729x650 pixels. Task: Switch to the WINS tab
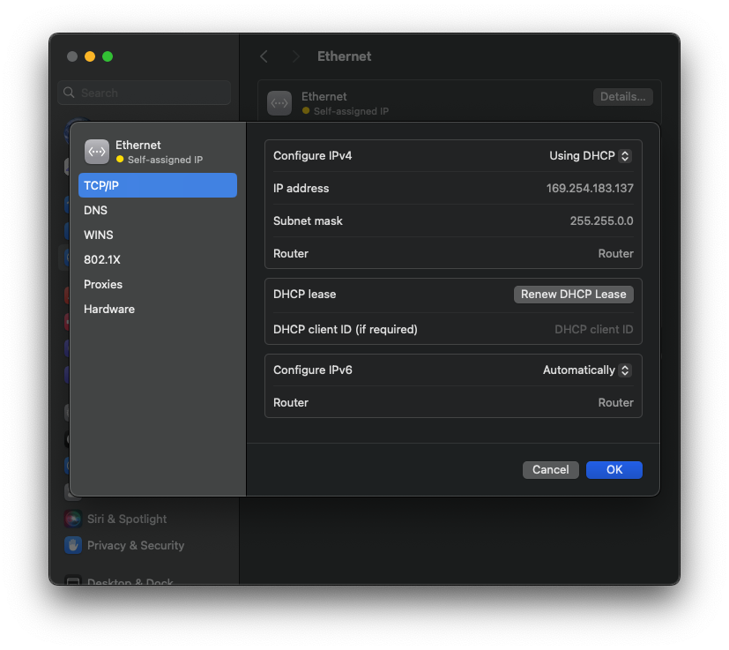pos(158,235)
